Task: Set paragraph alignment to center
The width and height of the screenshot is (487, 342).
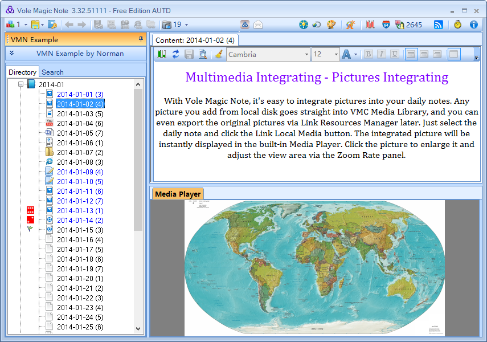Action: [424, 54]
